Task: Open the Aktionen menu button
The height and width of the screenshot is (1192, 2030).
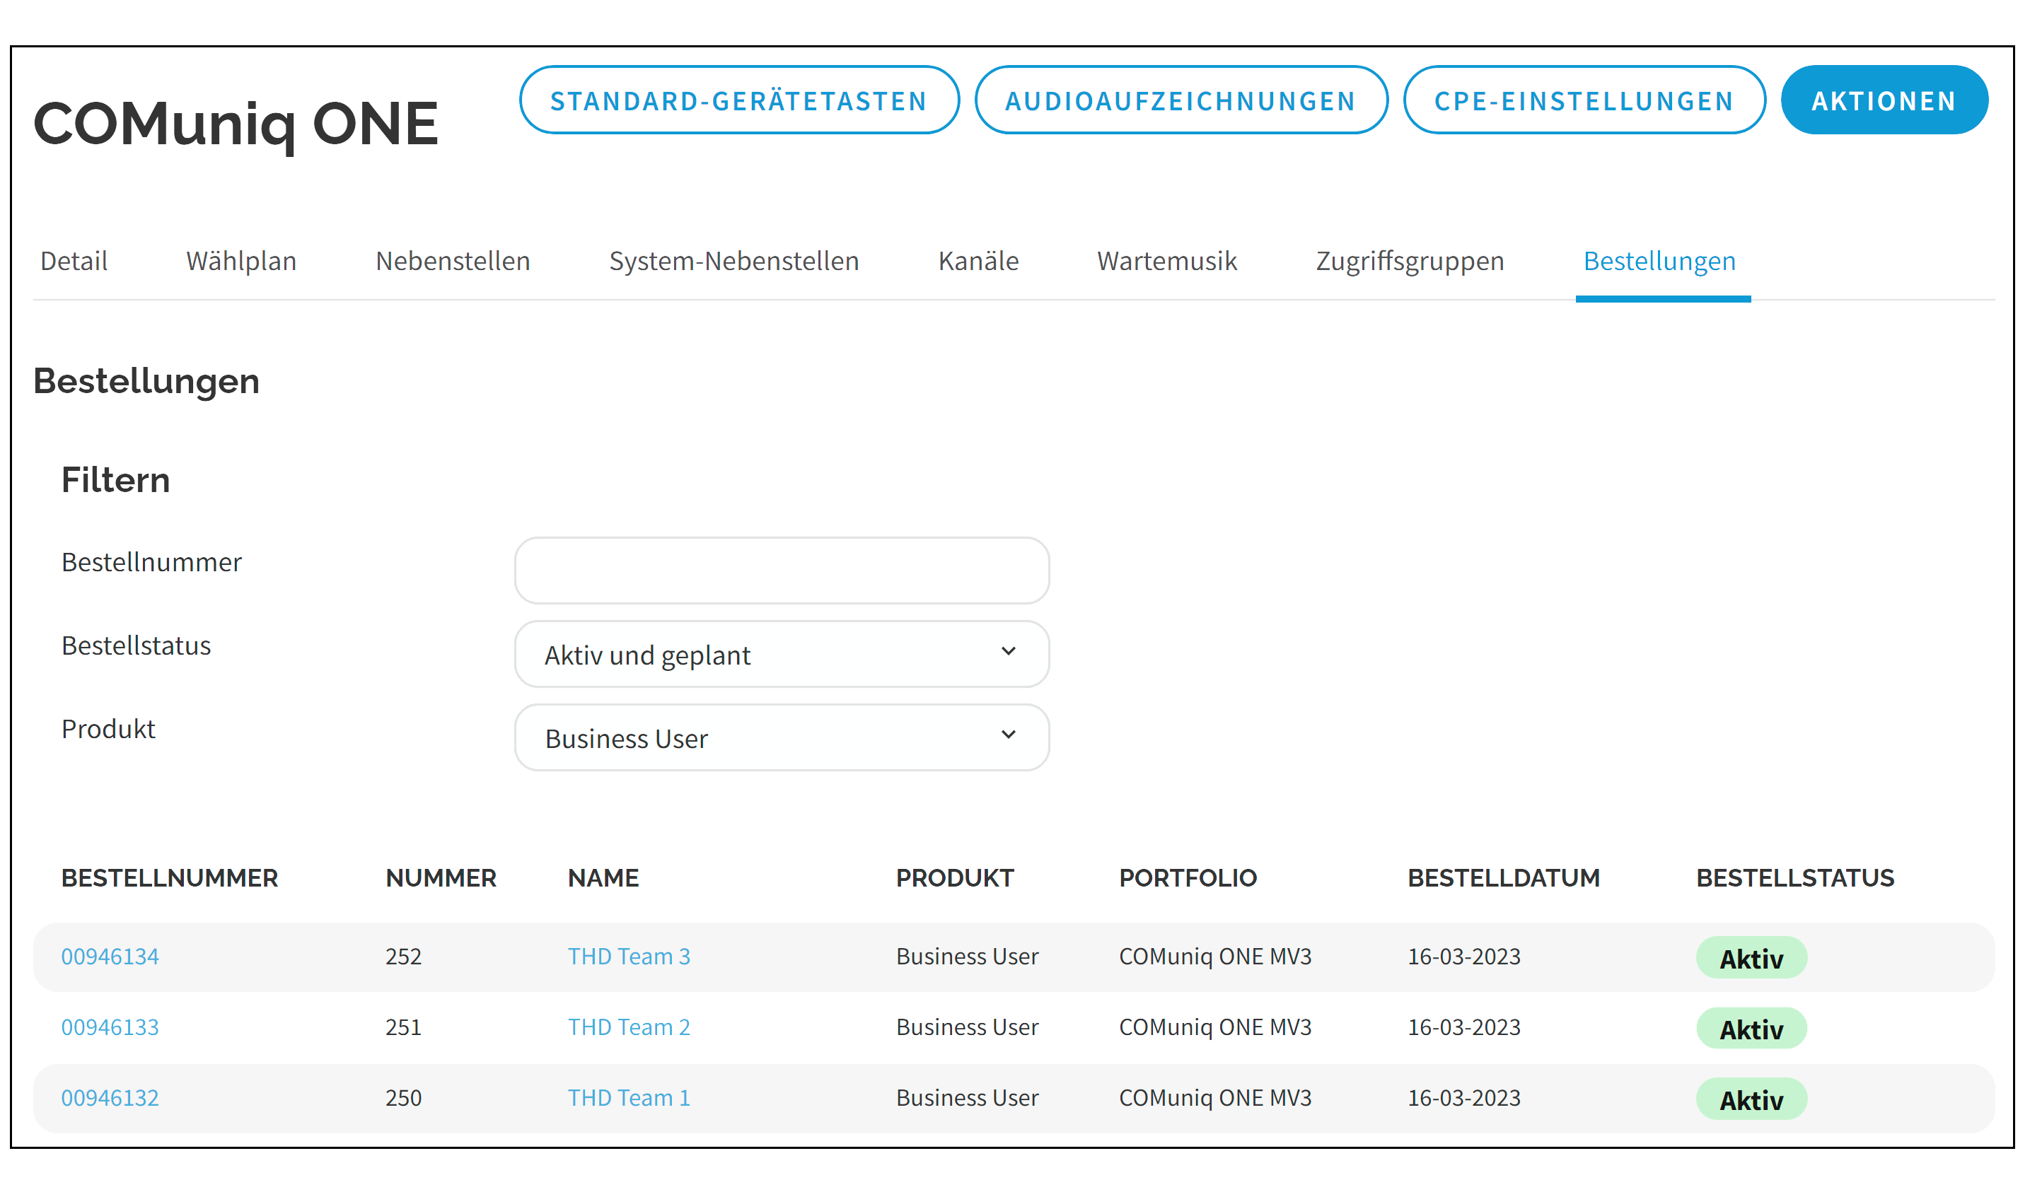Action: (1884, 100)
